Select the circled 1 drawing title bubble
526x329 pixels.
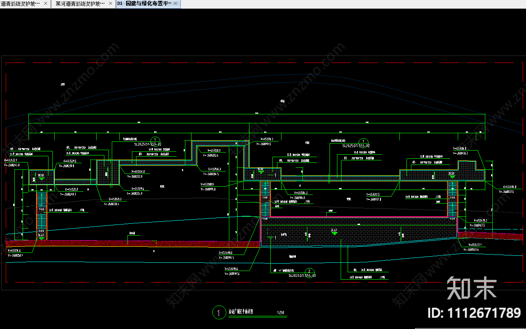pos(219,313)
